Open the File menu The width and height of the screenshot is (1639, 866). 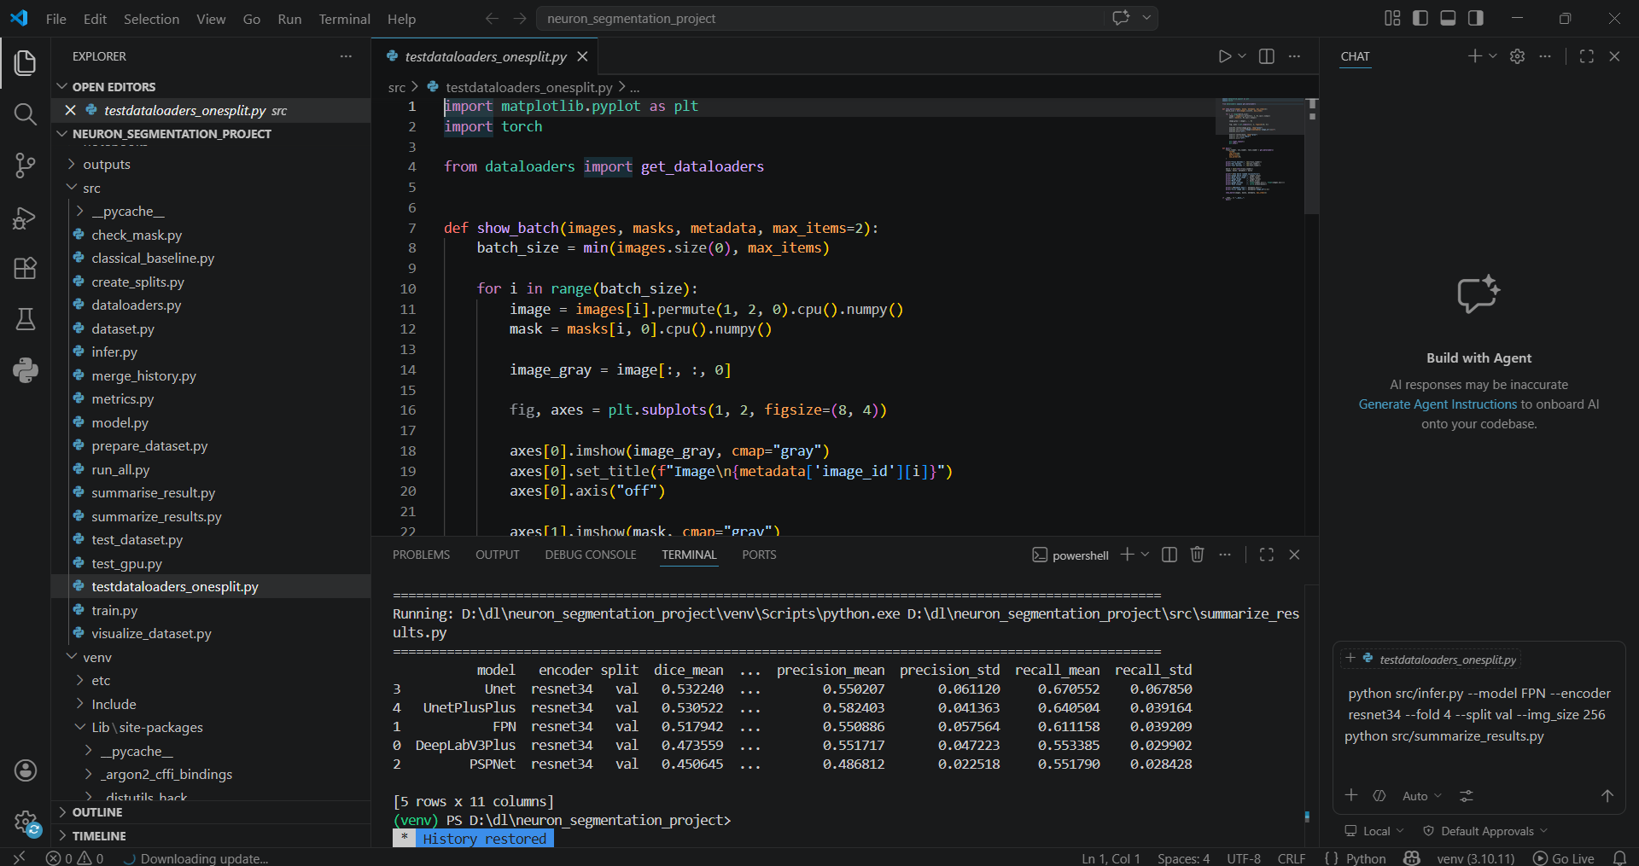(x=56, y=19)
